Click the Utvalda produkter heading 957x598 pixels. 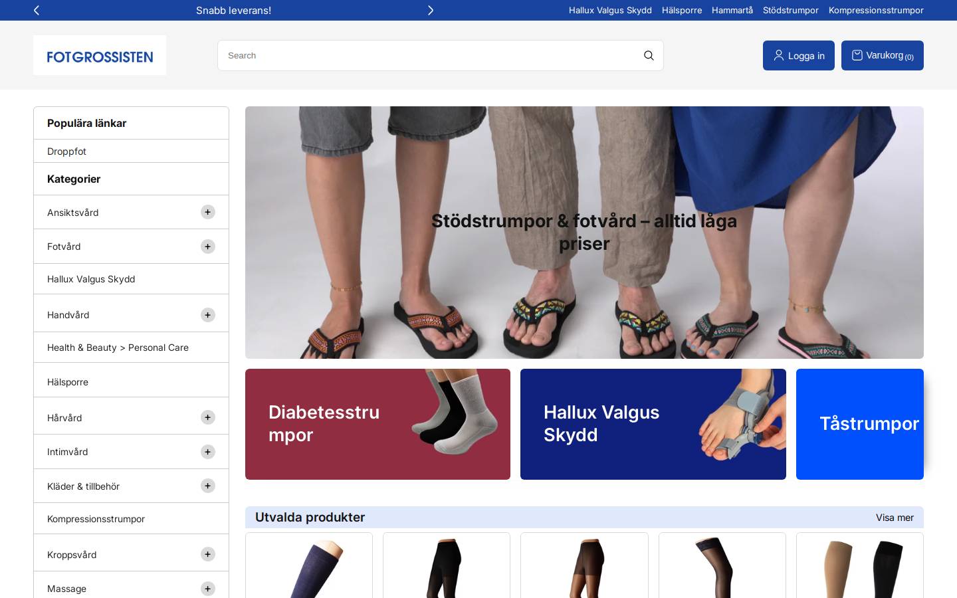pyautogui.click(x=310, y=517)
